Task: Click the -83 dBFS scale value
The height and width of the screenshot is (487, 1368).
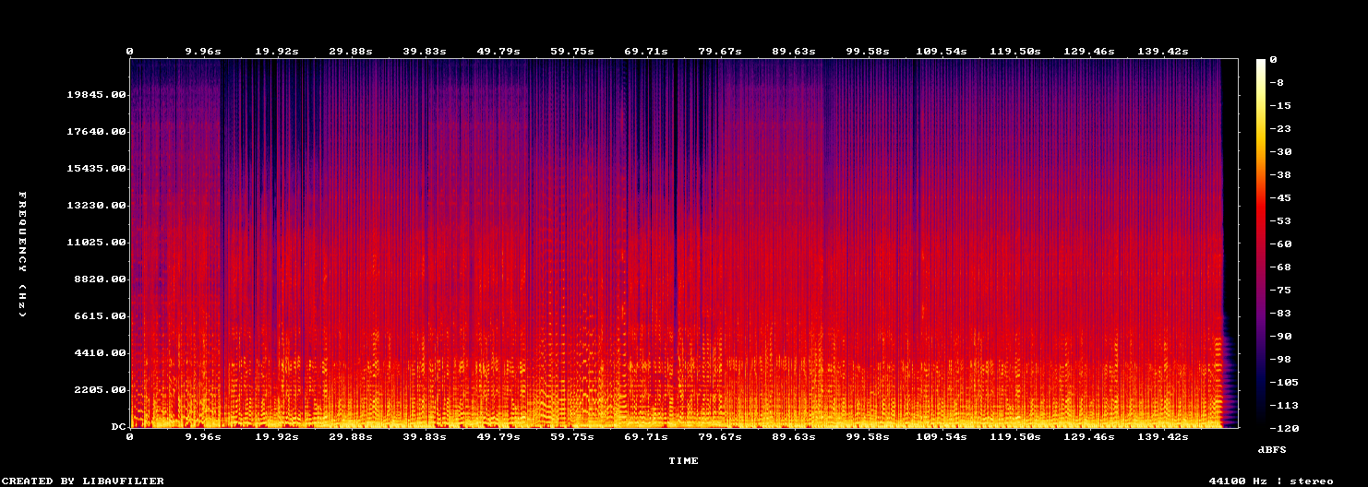Action: pos(1281,314)
